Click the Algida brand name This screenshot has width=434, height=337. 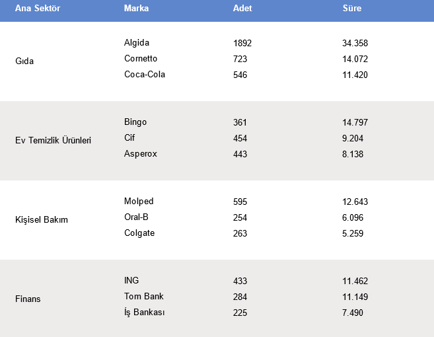tap(137, 43)
